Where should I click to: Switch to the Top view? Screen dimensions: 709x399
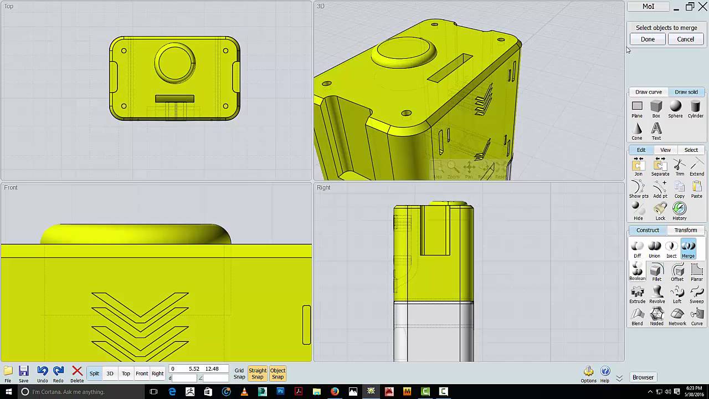click(x=126, y=374)
